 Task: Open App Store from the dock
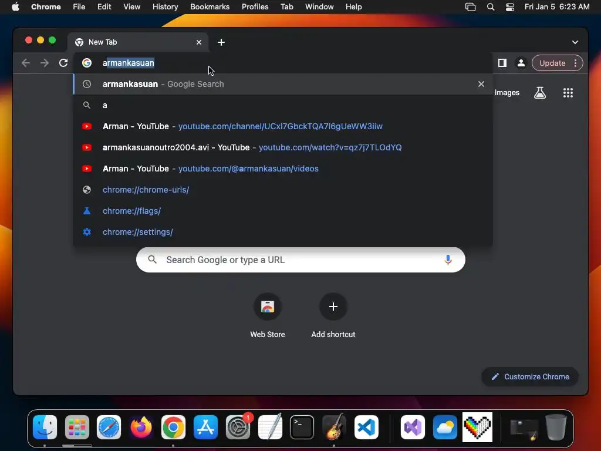(x=205, y=427)
